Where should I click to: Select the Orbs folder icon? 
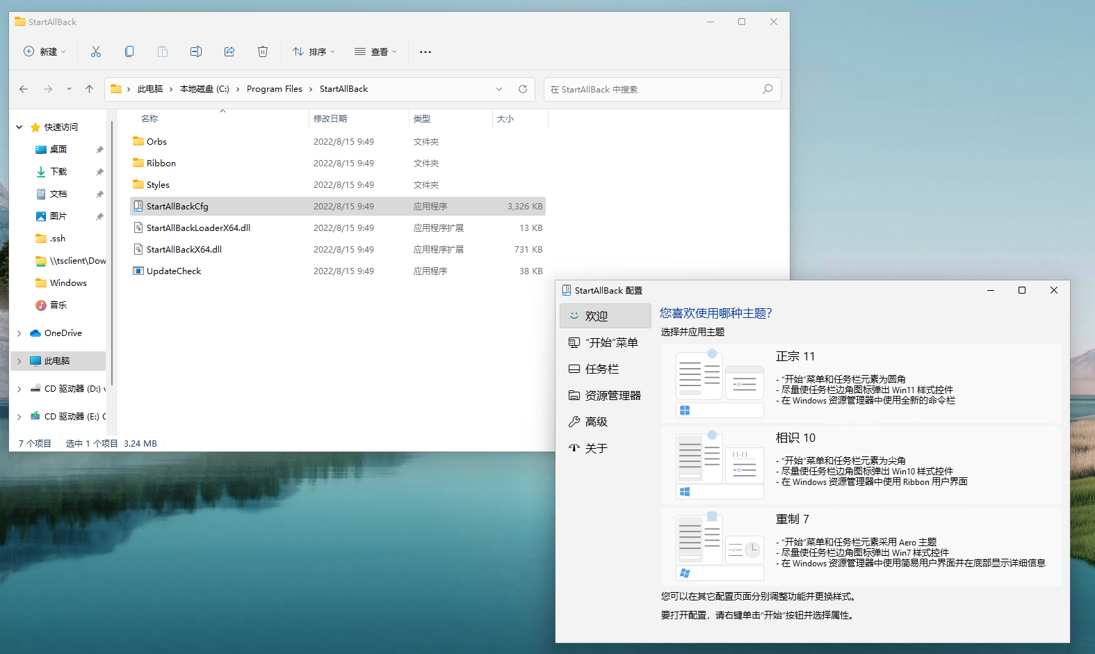[x=138, y=141]
